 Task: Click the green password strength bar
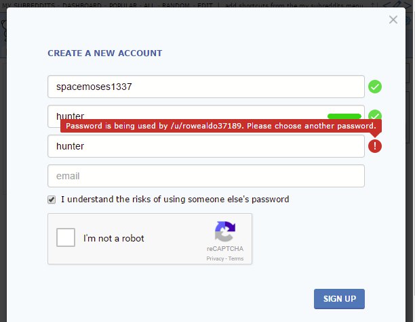tap(344, 116)
